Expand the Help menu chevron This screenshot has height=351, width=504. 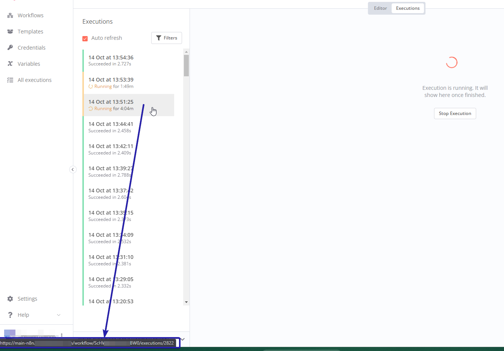pos(59,315)
